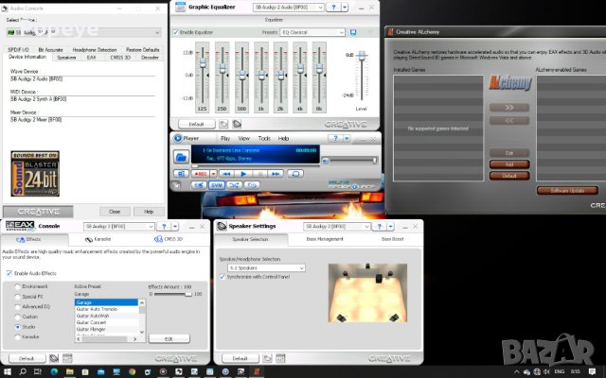Skip to next track in Player
The width and height of the screenshot is (606, 378).
point(276,174)
